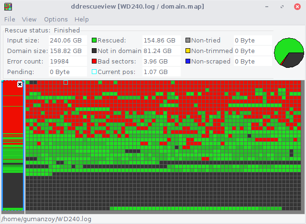306x224 pixels.
Task: Click the green Rescued legend swatch
Action: (x=94, y=40)
